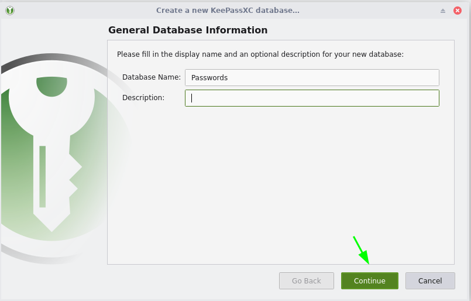
Task: Click the "Create a new KeePassXC database..." window title
Action: click(x=228, y=11)
